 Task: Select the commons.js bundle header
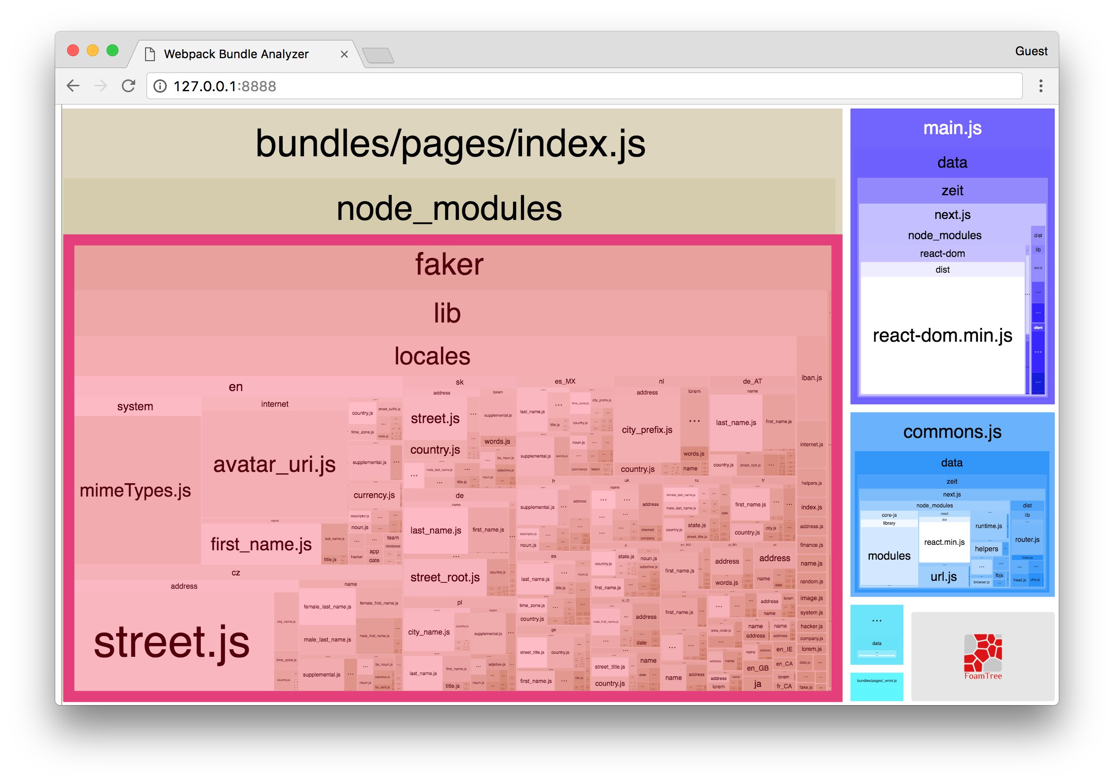pyautogui.click(x=952, y=432)
